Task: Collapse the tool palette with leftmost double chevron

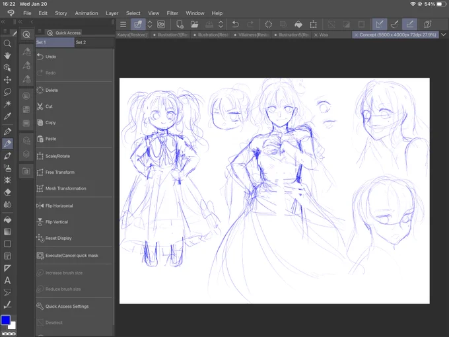Action: [3, 22]
